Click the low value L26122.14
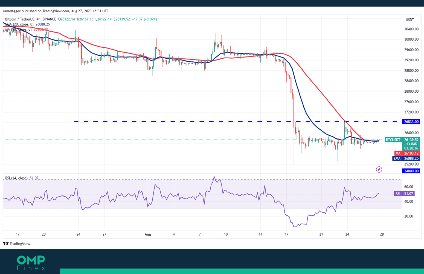This screenshot has height=274, width=424. [x=103, y=19]
